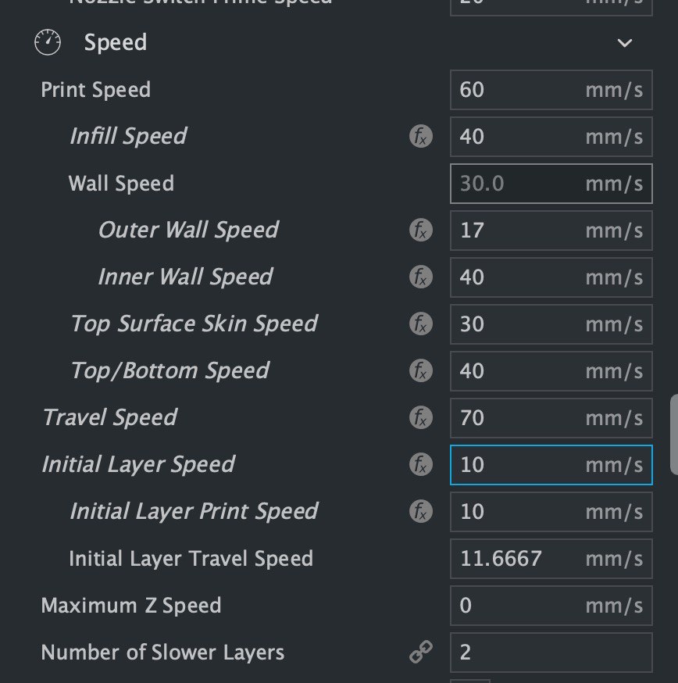
Task: Click the Speed section header label
Action: (116, 43)
